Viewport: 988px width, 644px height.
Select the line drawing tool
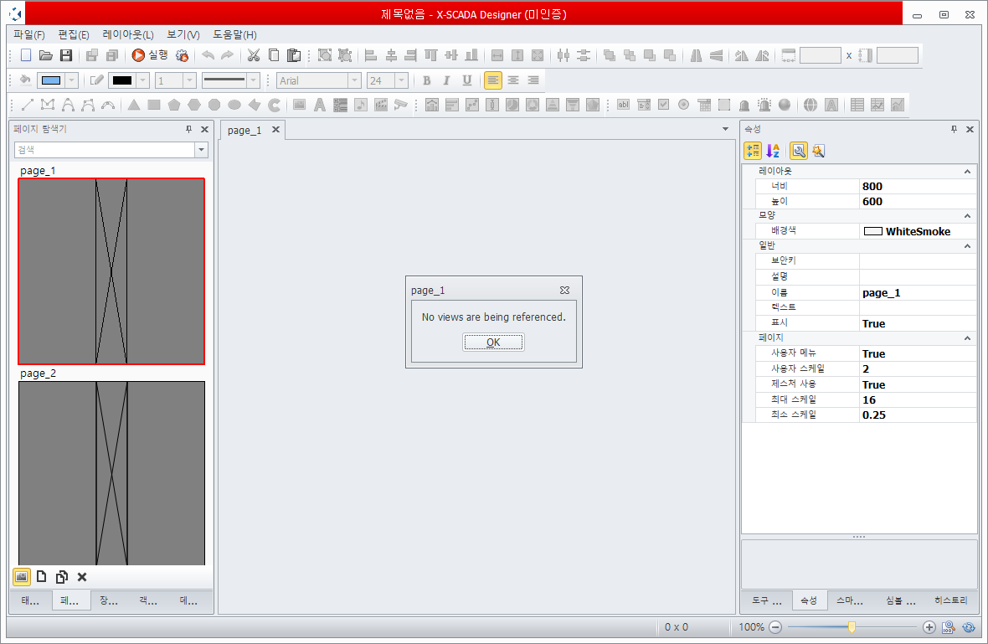(x=27, y=105)
